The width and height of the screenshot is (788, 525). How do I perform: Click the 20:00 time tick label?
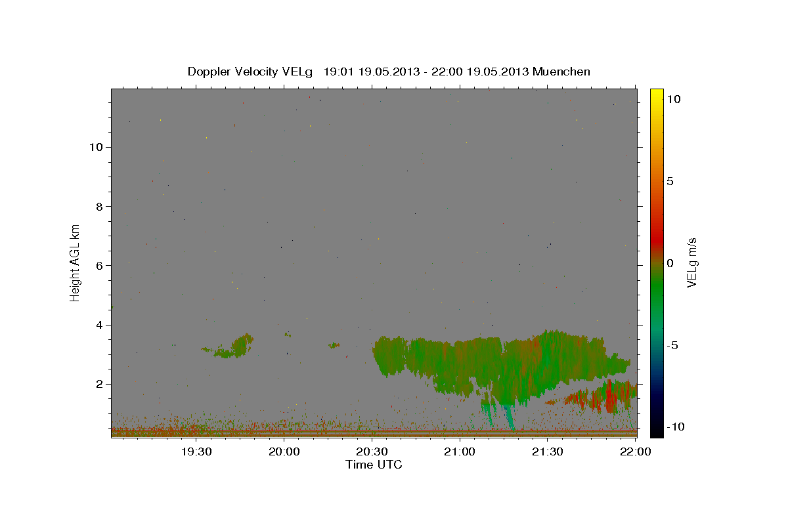pos(284,451)
